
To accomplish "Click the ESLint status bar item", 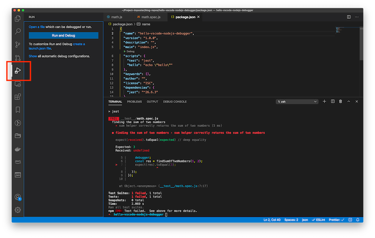I will point(318,220).
